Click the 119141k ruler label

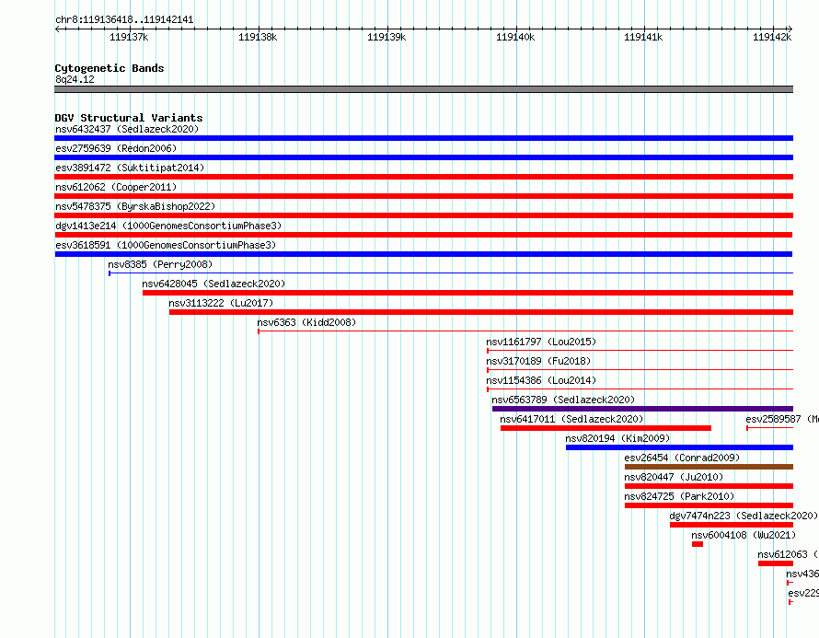(643, 37)
